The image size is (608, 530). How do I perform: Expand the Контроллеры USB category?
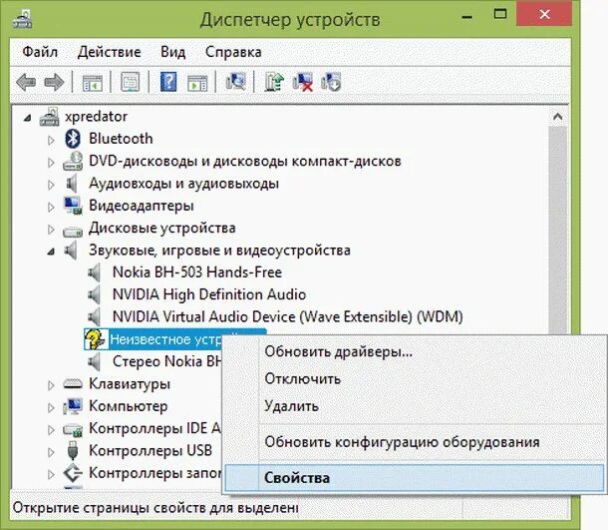pos(51,452)
